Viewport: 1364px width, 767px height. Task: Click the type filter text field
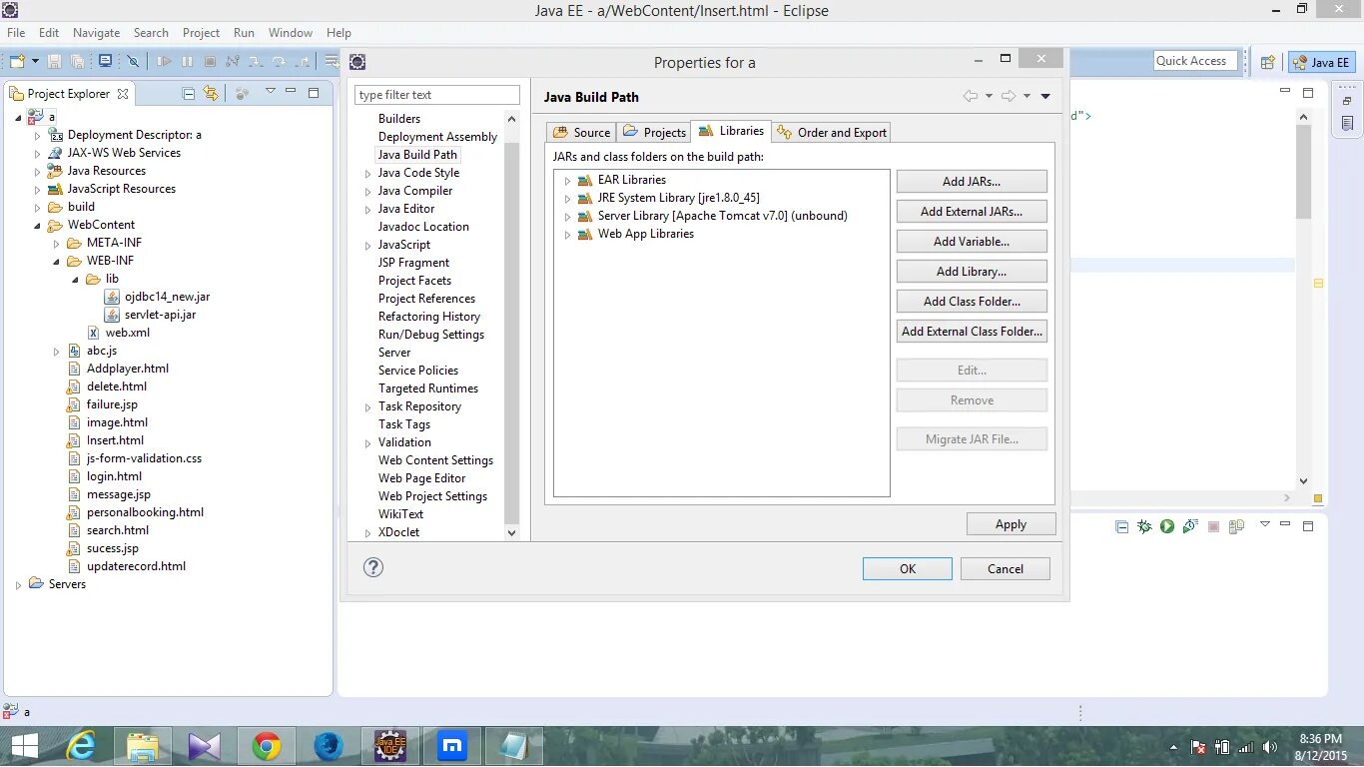(x=437, y=95)
